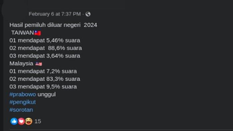Click the public globe privacy icon
This screenshot has width=233, height=131.
coord(88,14)
